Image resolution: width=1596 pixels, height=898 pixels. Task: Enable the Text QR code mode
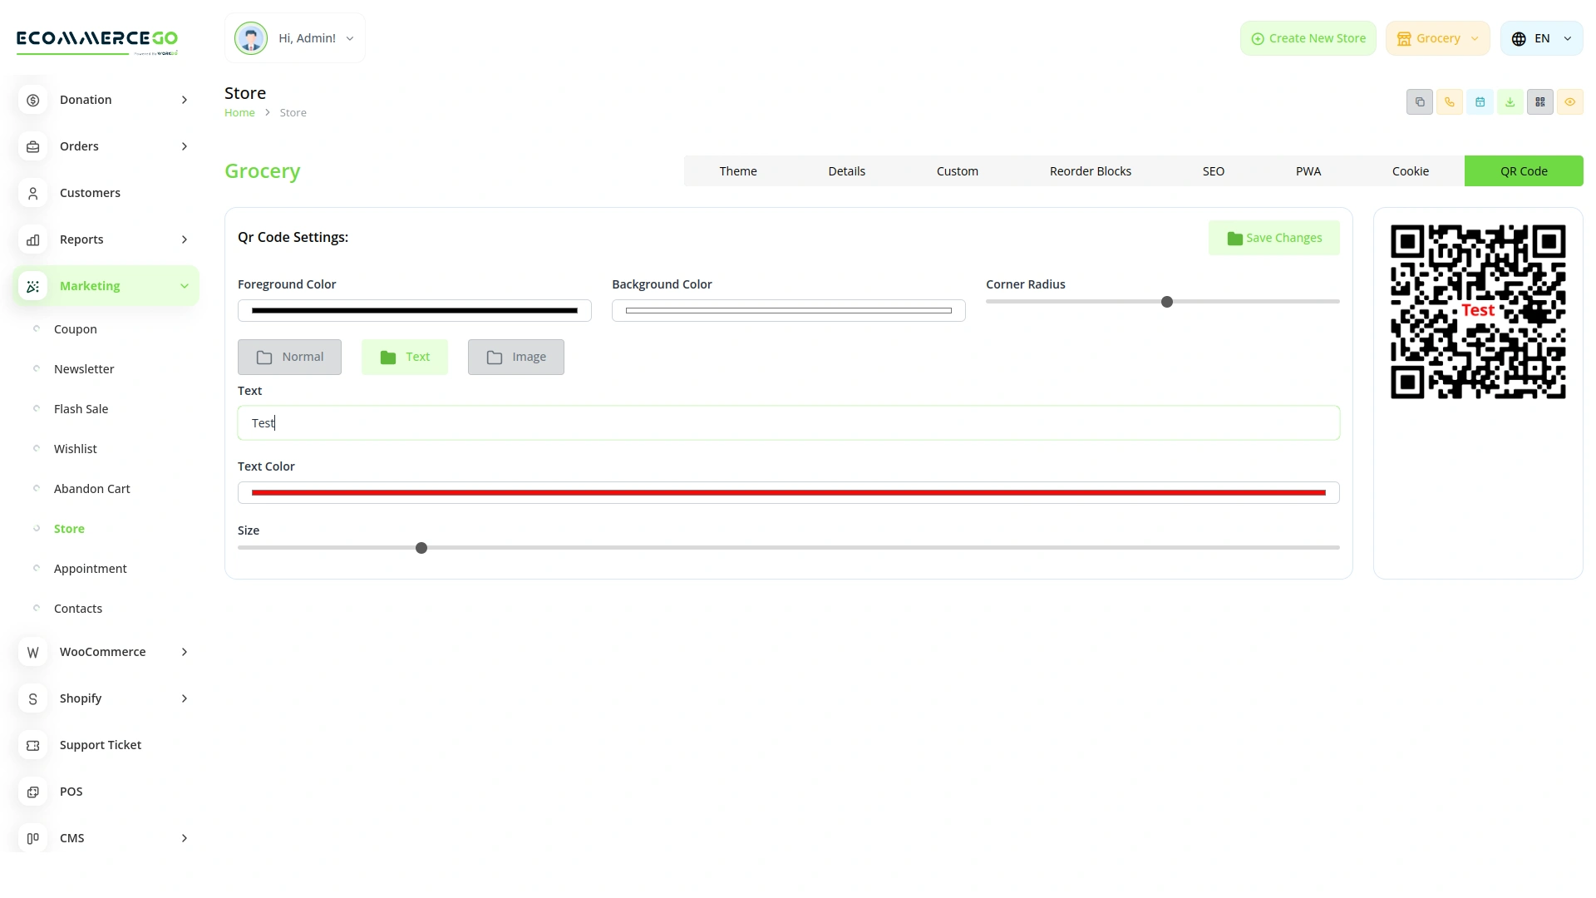[x=405, y=357]
